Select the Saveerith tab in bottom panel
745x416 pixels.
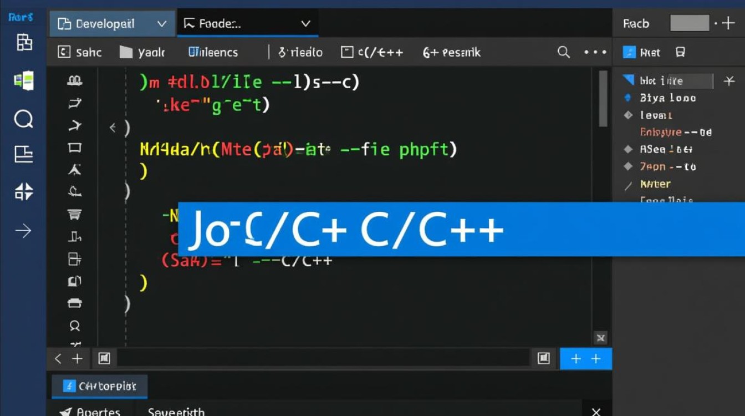click(x=176, y=412)
